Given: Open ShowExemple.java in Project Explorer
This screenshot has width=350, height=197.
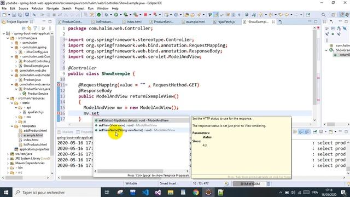Looking at the screenshot, I should 36,66.
